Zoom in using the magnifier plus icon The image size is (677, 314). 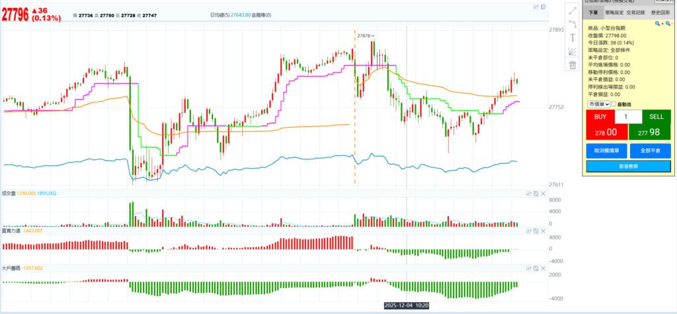[x=658, y=23]
